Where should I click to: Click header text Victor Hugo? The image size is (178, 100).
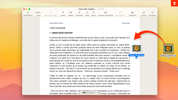[x=126, y=23]
